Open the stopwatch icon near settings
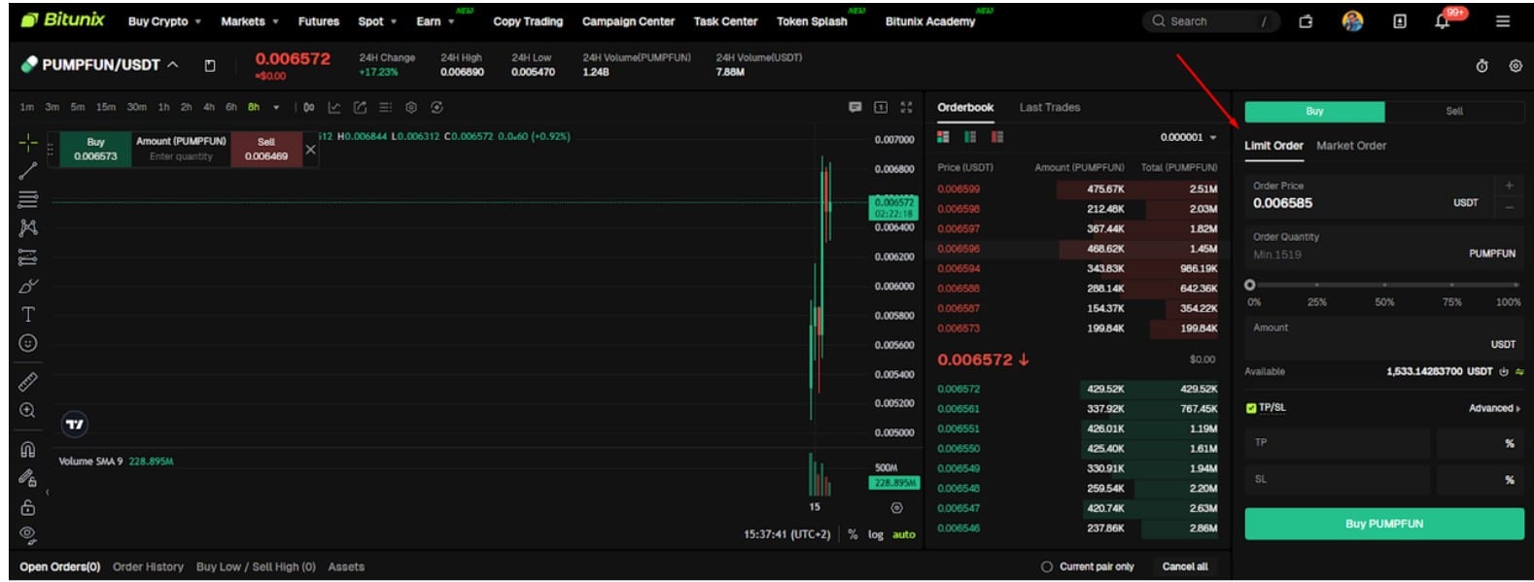This screenshot has width=1534, height=582. point(1482,66)
